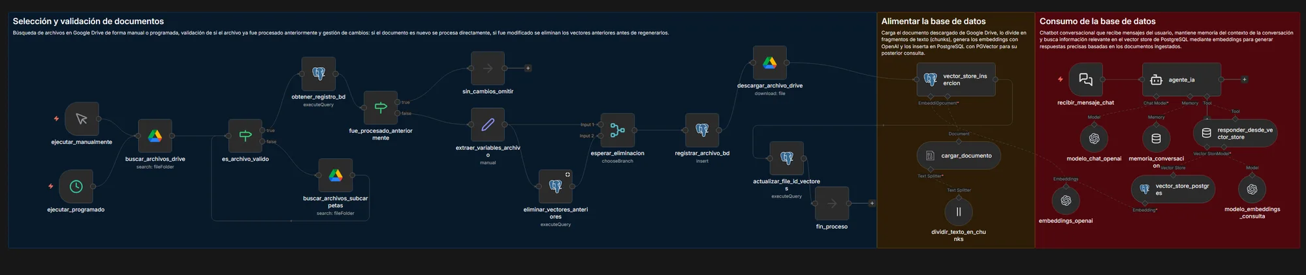Image resolution: width=1306 pixels, height=275 pixels.
Task: Click the Memory connector under agente_ia
Action: click(x=1190, y=96)
